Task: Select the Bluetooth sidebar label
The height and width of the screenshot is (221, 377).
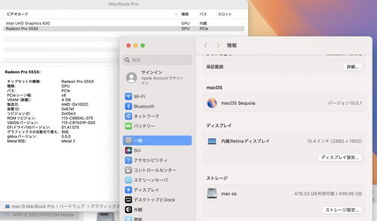Action: click(144, 106)
